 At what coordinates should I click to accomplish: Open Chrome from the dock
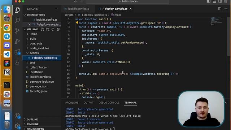(x=7, y=27)
